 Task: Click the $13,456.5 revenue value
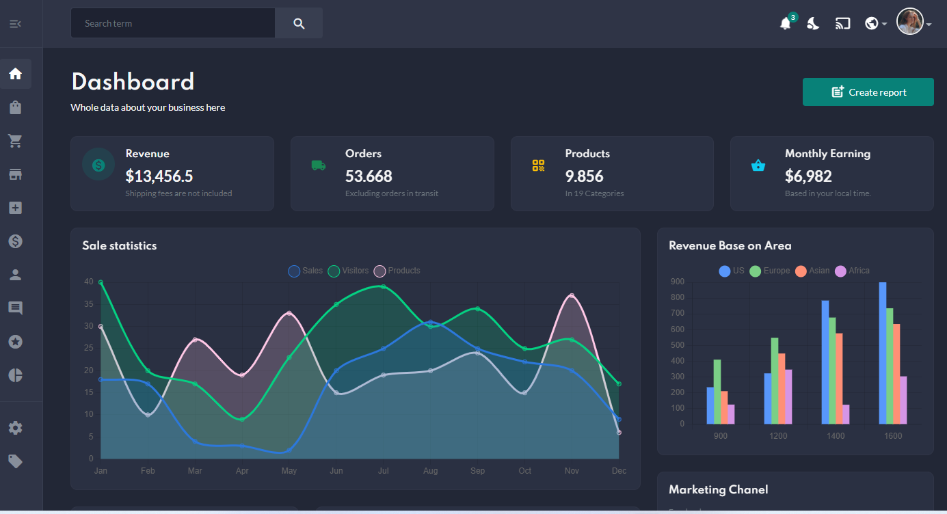[159, 176]
